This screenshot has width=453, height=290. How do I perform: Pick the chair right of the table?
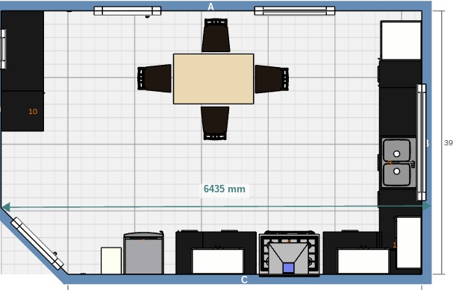click(272, 79)
